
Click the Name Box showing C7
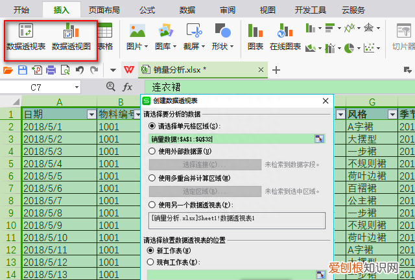click(x=36, y=87)
